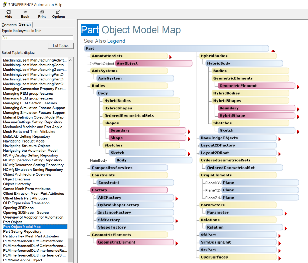Screen dimensions: 308x263
Task: Switch to the Contents tab
Action: point(9,24)
